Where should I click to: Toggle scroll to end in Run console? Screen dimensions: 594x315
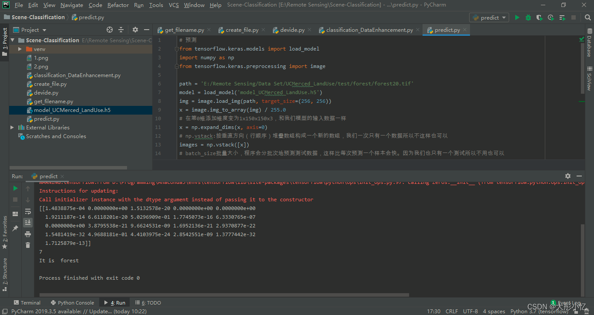tap(28, 223)
